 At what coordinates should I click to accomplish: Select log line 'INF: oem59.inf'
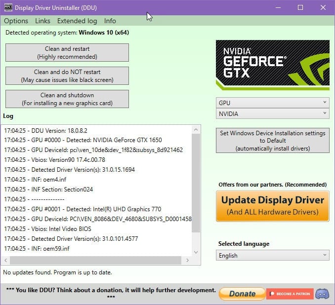[37, 248]
